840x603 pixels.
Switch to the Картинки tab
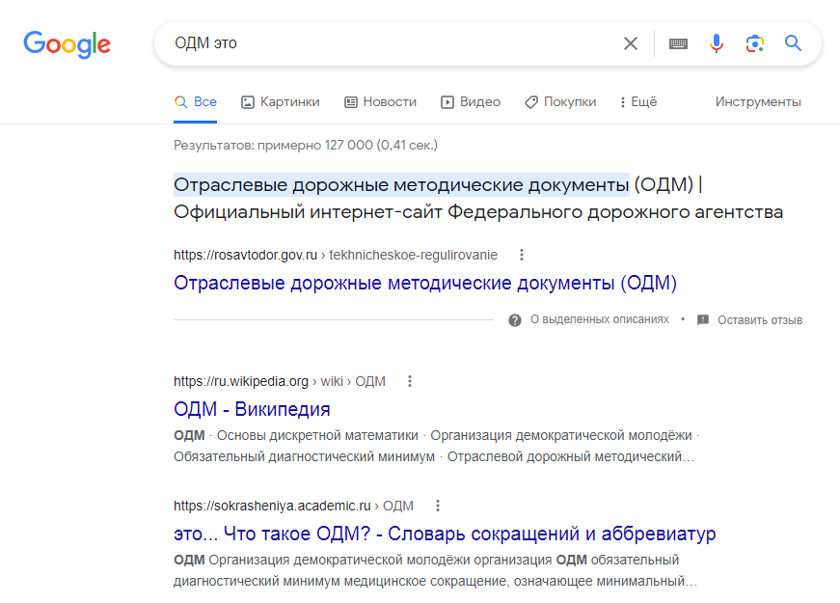[x=280, y=102]
